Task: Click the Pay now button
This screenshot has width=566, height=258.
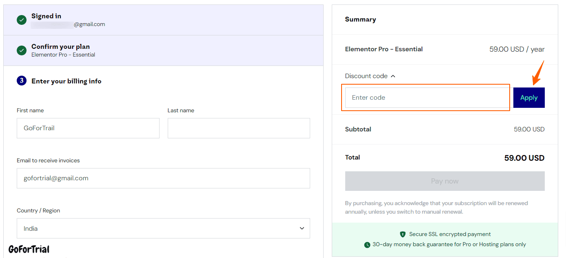Action: coord(445,181)
